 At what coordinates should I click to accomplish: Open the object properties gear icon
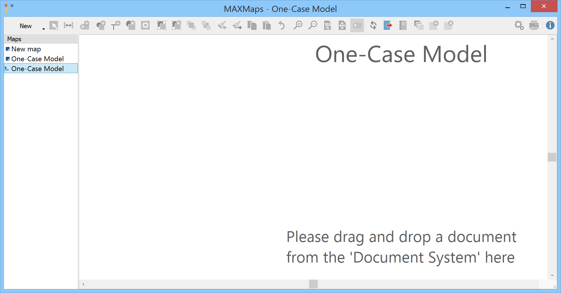pyautogui.click(x=145, y=26)
